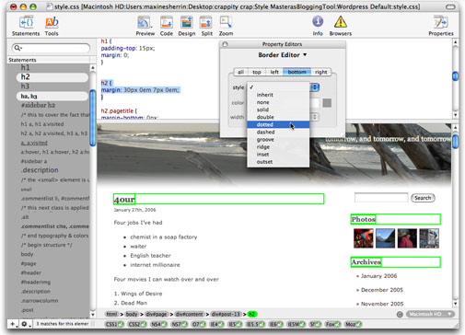Click the search magnifier icon
Viewport: 465px width, 335px height.
[17, 48]
